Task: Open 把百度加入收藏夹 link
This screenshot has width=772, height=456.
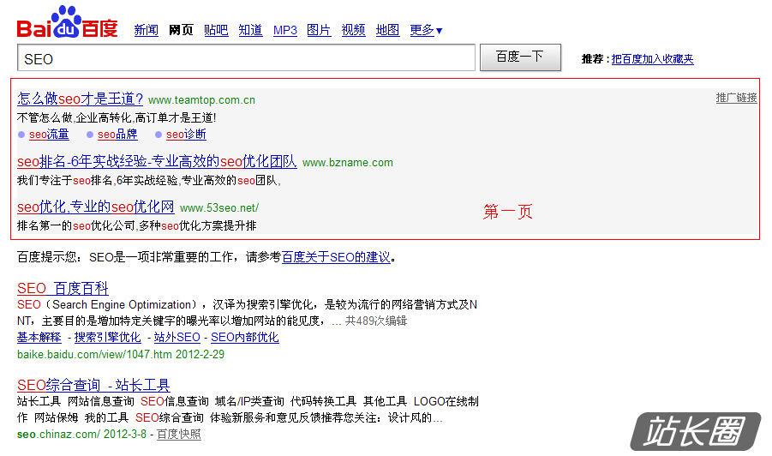Action: click(652, 59)
